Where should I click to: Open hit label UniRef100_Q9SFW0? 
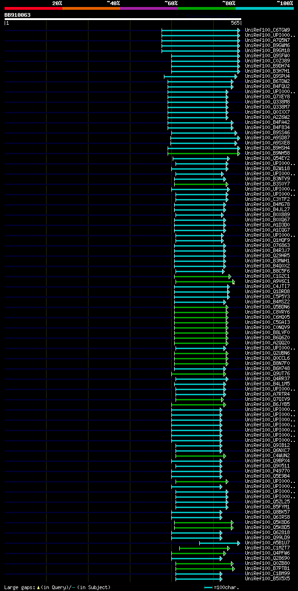(267, 55)
